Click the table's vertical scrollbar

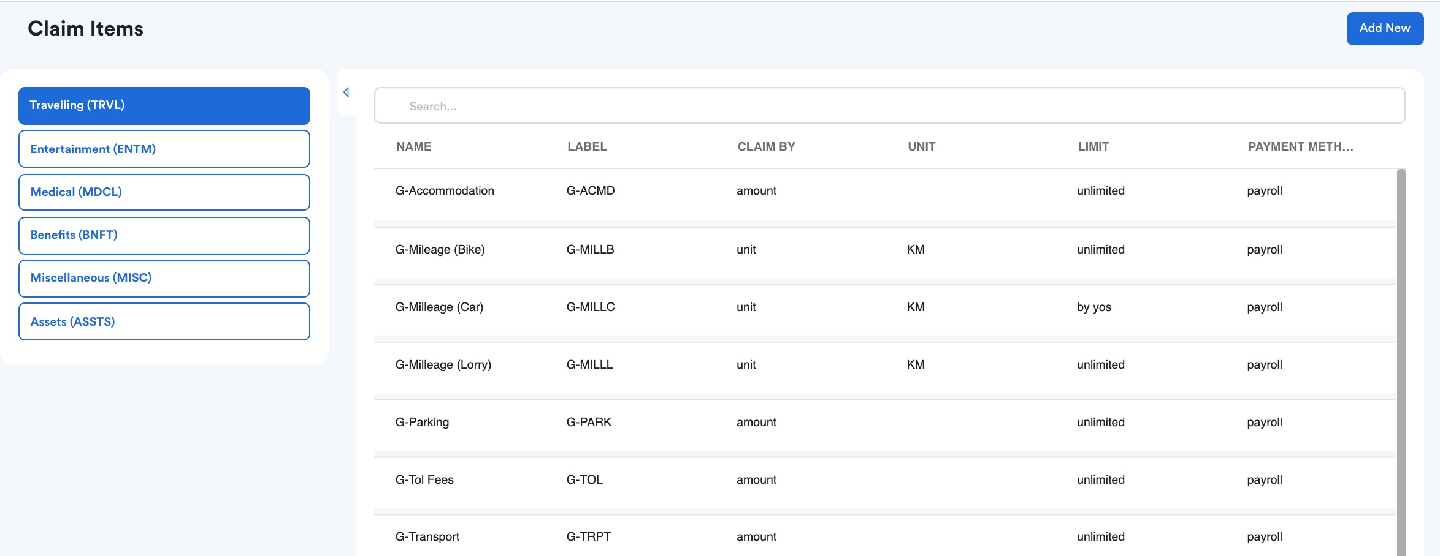(1401, 363)
